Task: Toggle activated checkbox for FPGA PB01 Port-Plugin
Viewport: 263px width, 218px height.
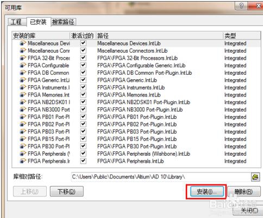Action: pos(83,117)
